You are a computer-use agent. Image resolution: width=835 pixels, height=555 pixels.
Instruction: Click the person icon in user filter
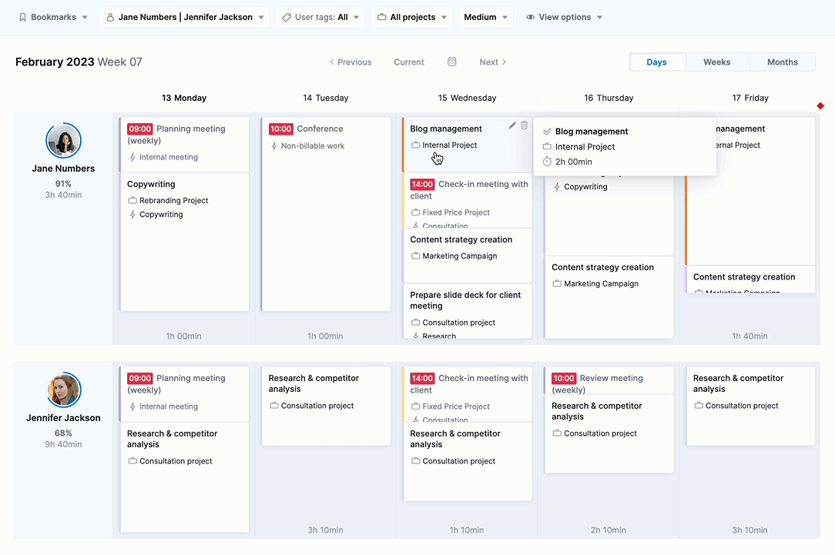110,18
